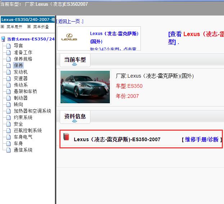
Task: Click the red book icon beside ES350-2007
Action: 66,137
